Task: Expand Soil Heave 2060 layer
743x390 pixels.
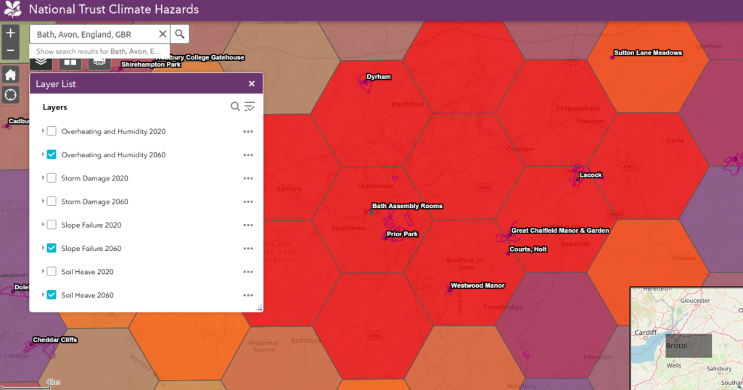Action: (x=43, y=294)
